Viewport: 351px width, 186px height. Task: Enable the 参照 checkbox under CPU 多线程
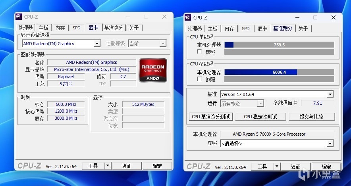point(199,79)
